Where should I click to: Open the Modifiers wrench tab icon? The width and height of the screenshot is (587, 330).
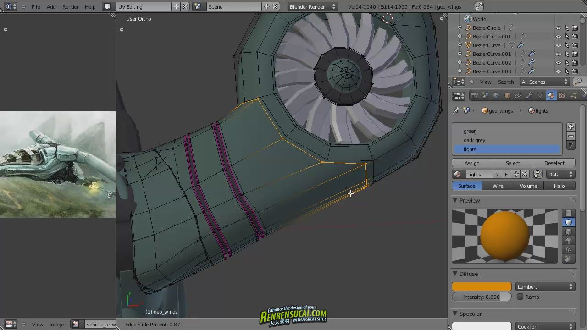coord(529,95)
